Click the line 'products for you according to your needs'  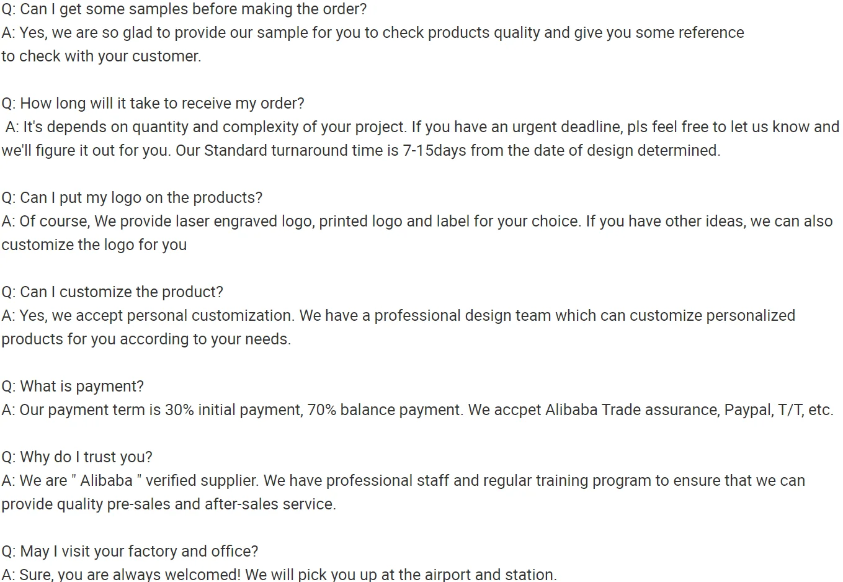(146, 339)
